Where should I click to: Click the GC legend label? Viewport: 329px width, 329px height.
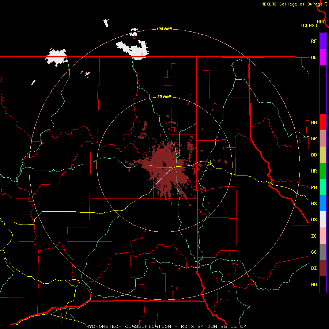click(x=314, y=252)
